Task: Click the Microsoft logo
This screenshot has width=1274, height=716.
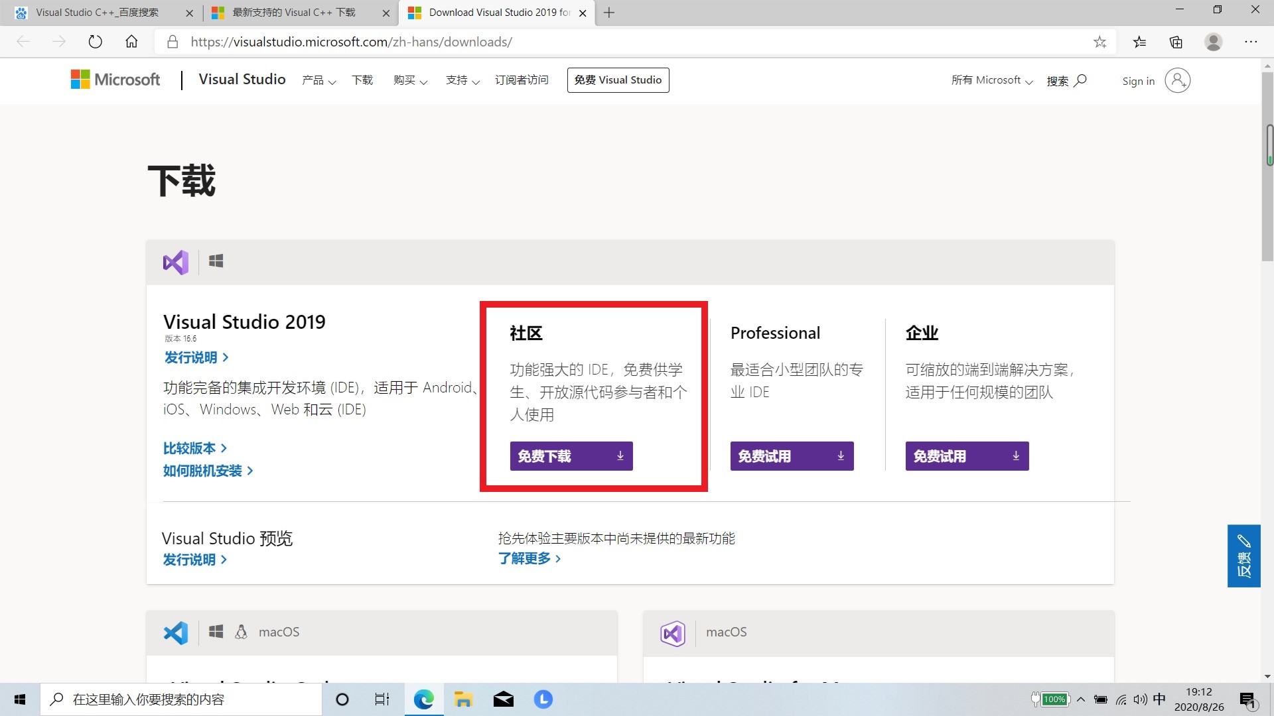Action: pyautogui.click(x=114, y=79)
